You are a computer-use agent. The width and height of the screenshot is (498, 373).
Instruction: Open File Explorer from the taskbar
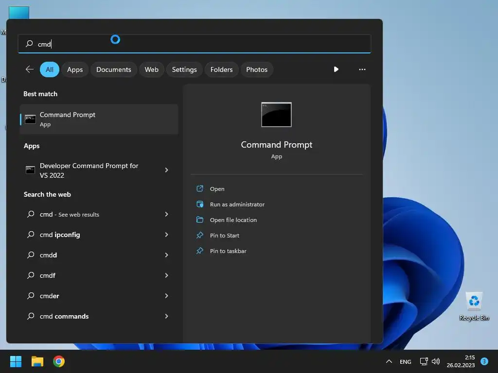37,361
